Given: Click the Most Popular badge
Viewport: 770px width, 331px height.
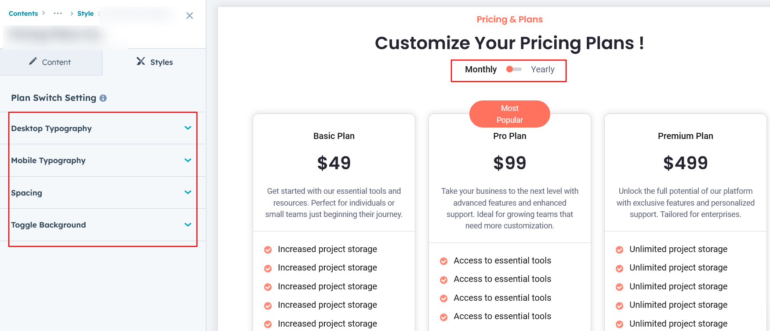Looking at the screenshot, I should (509, 114).
